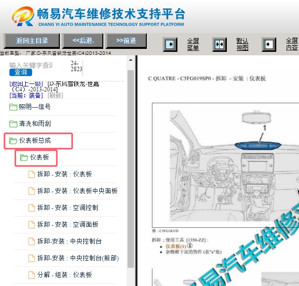
Task: Expand the 清洗和雨刮 folder
Action: click(35, 123)
